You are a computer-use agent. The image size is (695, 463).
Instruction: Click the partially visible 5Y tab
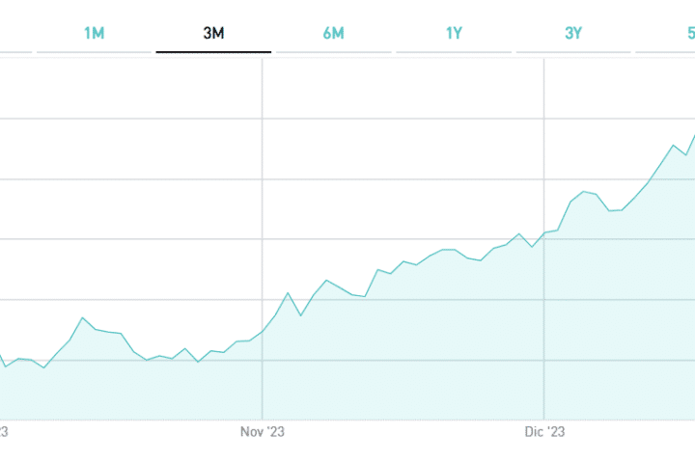[x=689, y=33]
